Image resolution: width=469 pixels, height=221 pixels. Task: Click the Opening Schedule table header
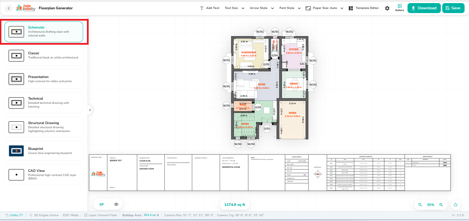point(365,156)
